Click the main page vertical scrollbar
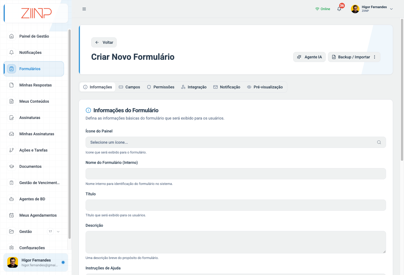404x275 pixels. coord(402,90)
